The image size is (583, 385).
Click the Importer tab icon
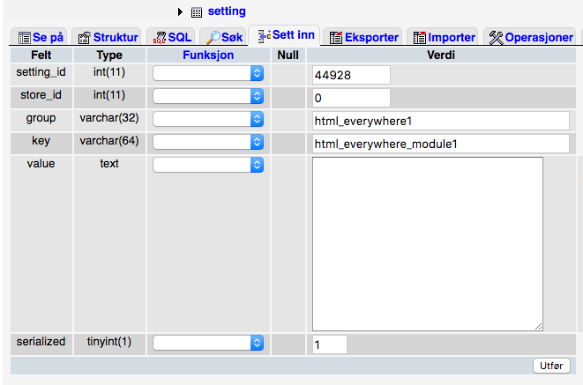420,38
